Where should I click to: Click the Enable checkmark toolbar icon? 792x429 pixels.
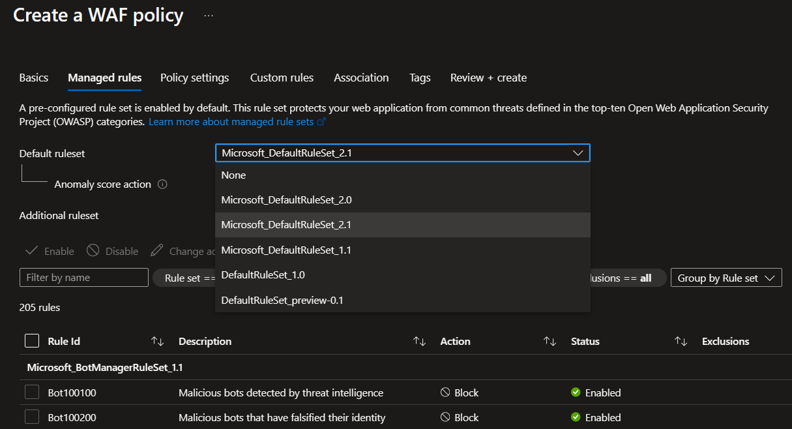tap(31, 251)
